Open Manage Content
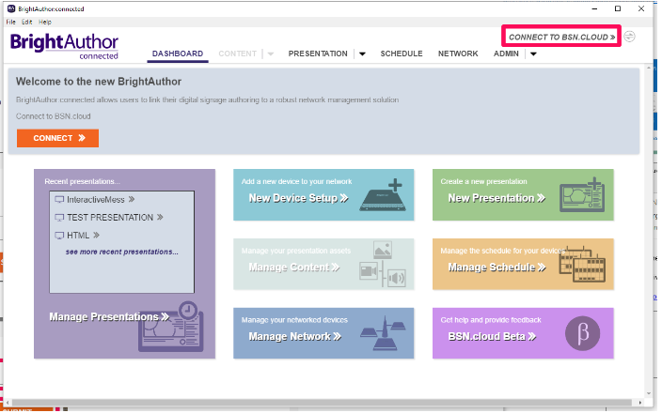This screenshot has width=662, height=413. [x=293, y=268]
